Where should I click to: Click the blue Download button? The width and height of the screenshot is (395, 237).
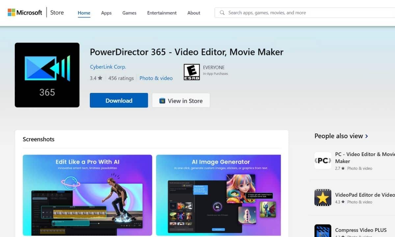point(119,100)
